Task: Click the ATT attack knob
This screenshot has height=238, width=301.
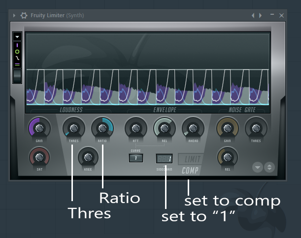Action: point(136,128)
